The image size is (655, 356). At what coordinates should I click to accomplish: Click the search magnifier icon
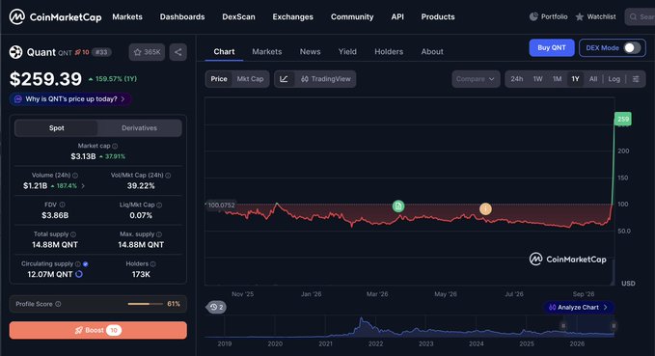[x=633, y=16]
